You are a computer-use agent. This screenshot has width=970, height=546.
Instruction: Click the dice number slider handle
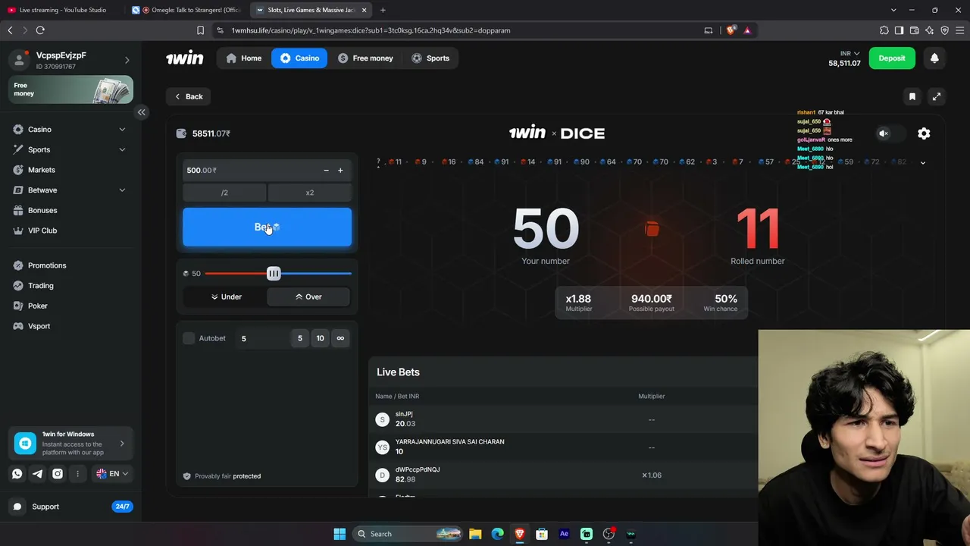click(274, 274)
